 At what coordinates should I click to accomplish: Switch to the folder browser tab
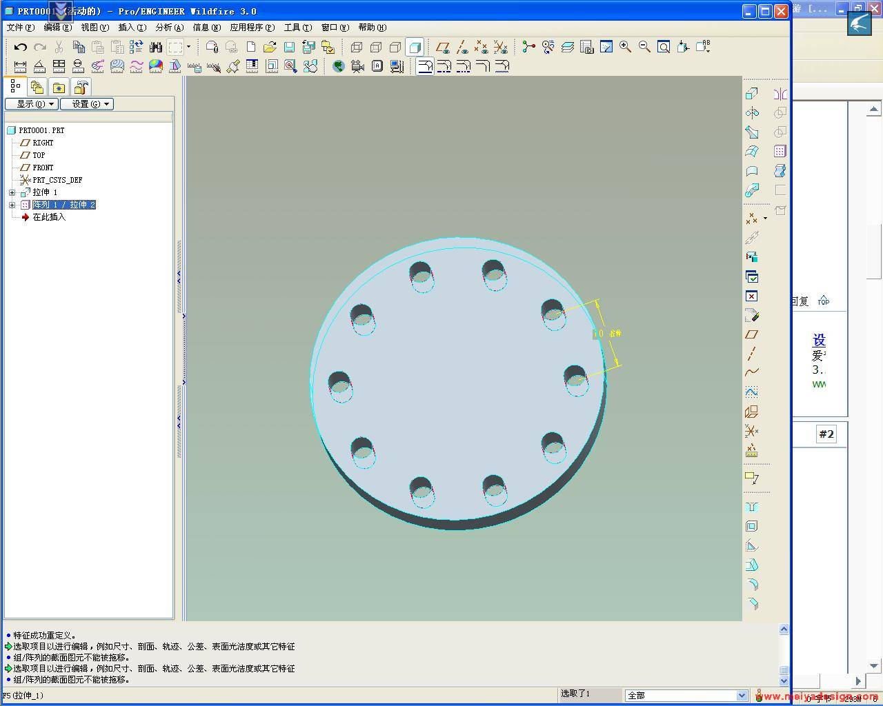point(37,88)
